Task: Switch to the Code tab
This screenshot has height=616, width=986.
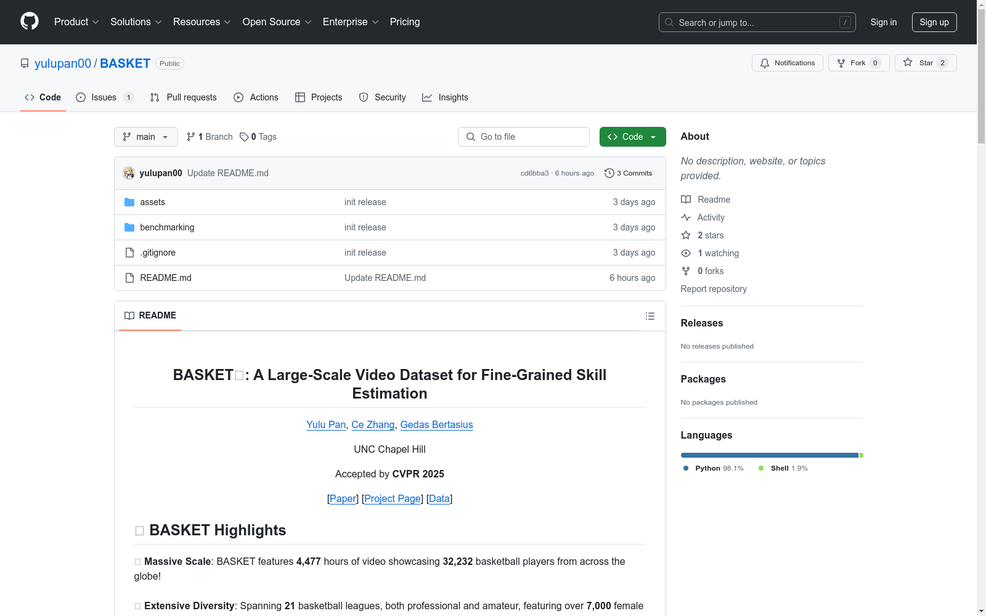Action: [43, 97]
